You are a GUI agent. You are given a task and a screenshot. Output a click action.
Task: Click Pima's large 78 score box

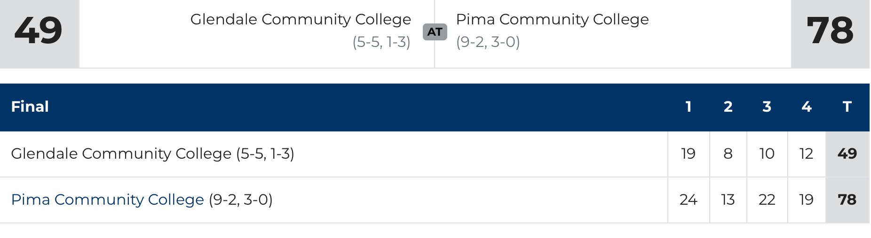point(830,31)
